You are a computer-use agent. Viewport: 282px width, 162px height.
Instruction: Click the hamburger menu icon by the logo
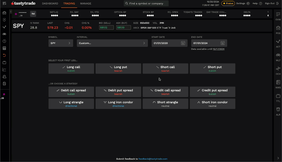click(x=4, y=3)
